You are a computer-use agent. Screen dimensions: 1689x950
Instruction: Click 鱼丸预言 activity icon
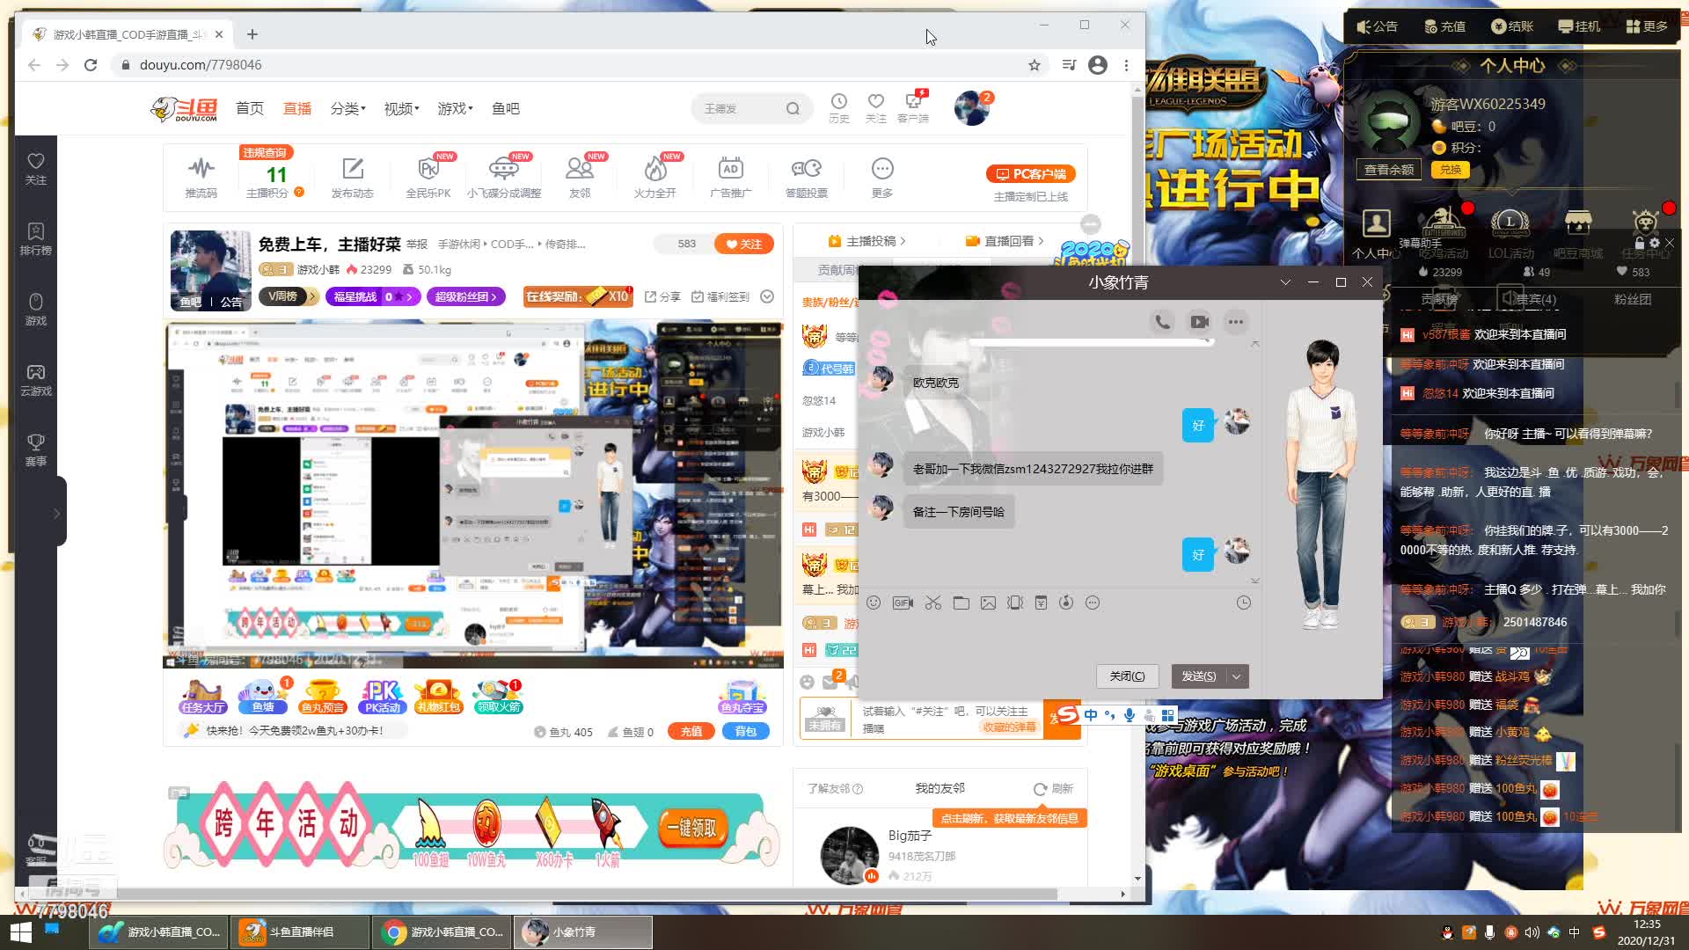322,696
